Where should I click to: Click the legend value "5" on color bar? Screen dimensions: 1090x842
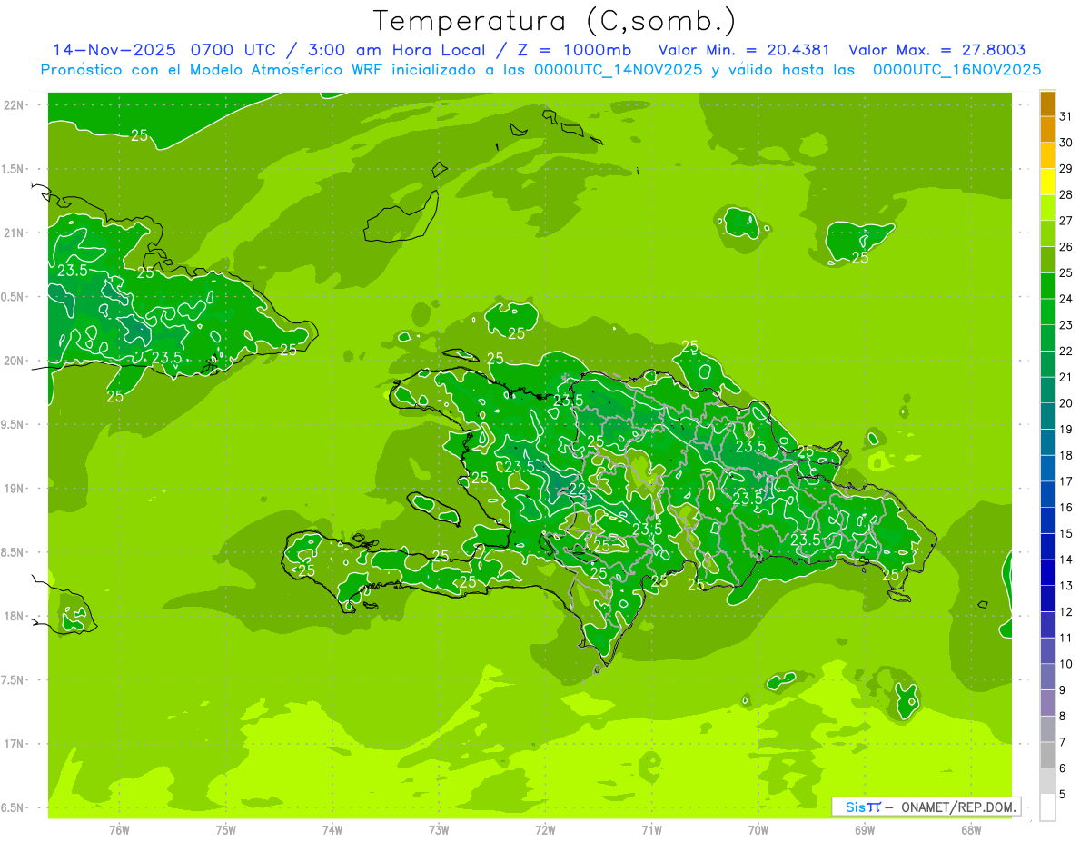coord(1063,795)
